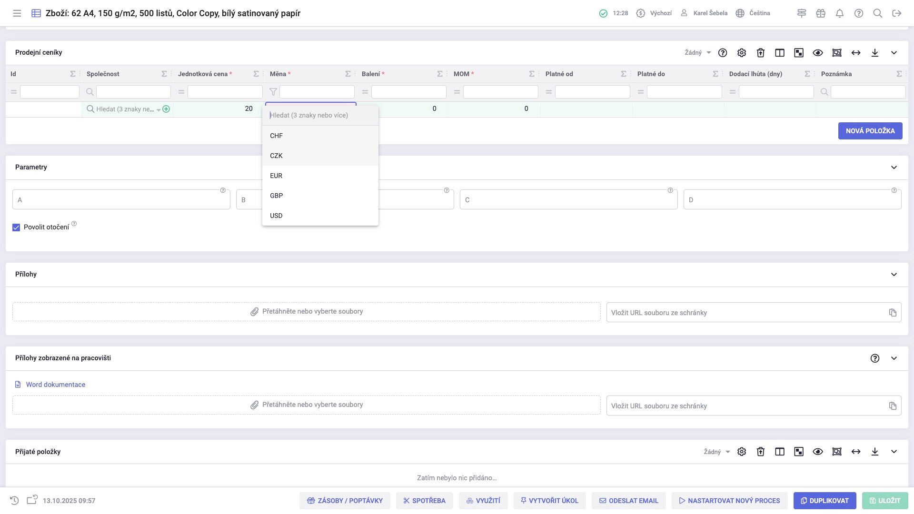The image size is (914, 514).
Task: Toggle eye visibility icon in Prodejní ceníky
Action: tap(818, 53)
